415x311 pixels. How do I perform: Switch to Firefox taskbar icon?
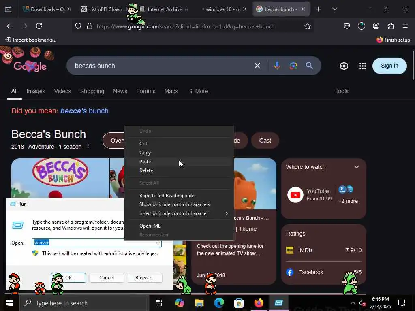coord(259,303)
